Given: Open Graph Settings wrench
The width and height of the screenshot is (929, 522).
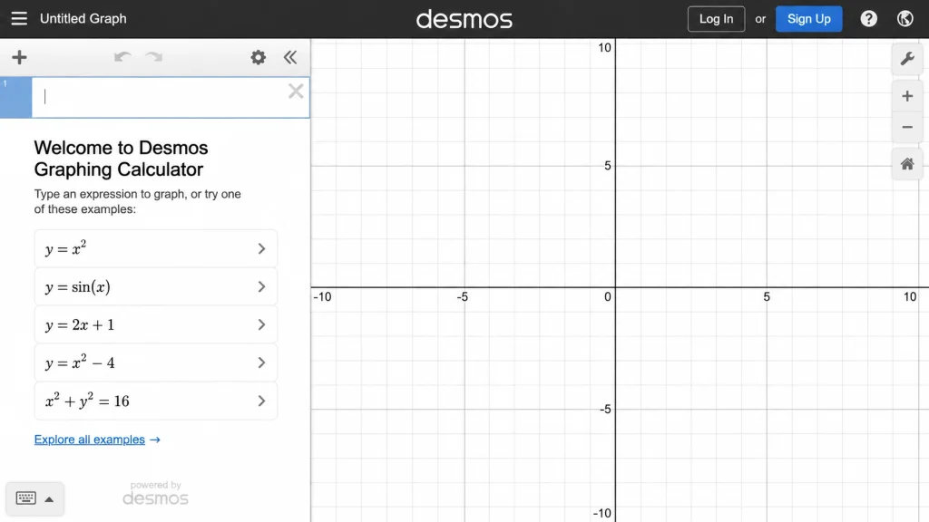Looking at the screenshot, I should tap(907, 59).
